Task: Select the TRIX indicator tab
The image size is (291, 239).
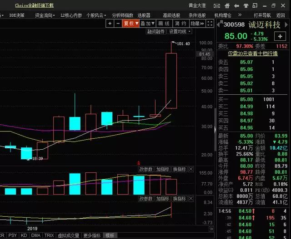Action: point(49,235)
